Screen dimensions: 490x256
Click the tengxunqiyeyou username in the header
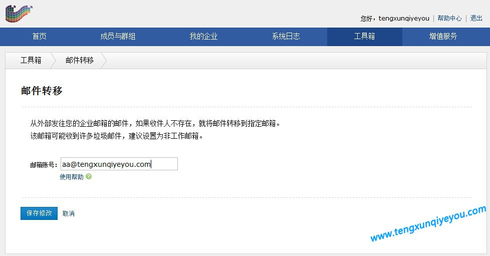coord(404,19)
